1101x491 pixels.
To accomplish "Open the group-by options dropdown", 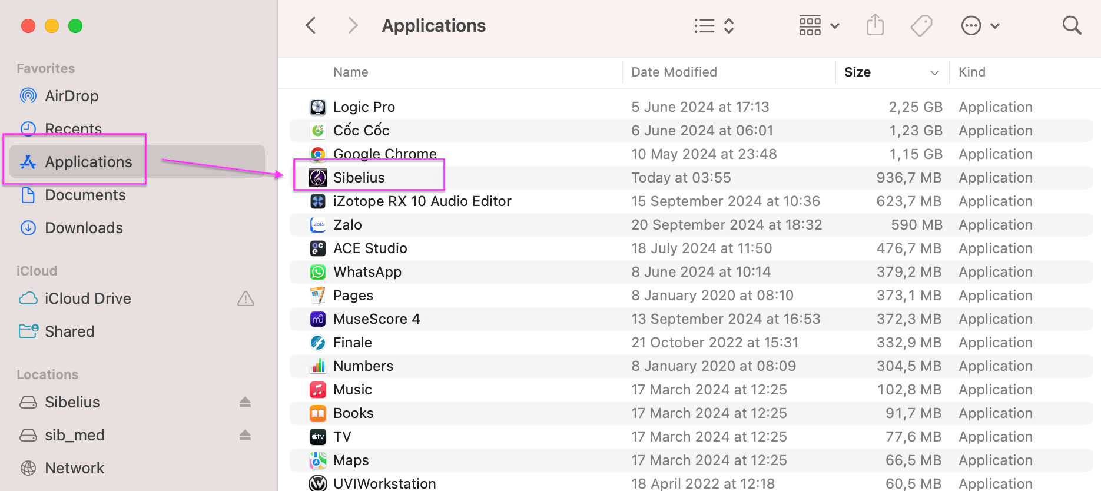I will pyautogui.click(x=819, y=25).
